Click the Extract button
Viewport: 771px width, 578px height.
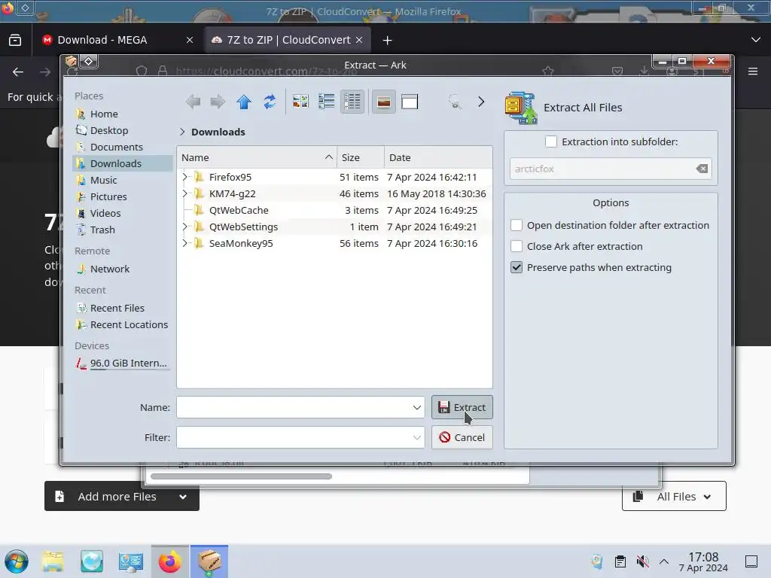tap(462, 407)
